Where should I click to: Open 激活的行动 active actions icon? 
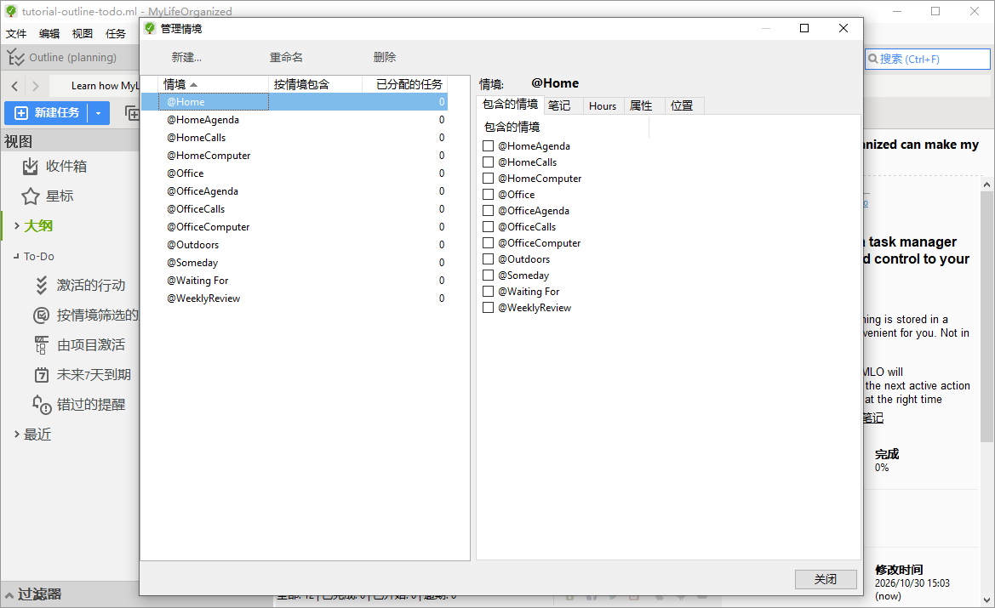[x=41, y=286]
